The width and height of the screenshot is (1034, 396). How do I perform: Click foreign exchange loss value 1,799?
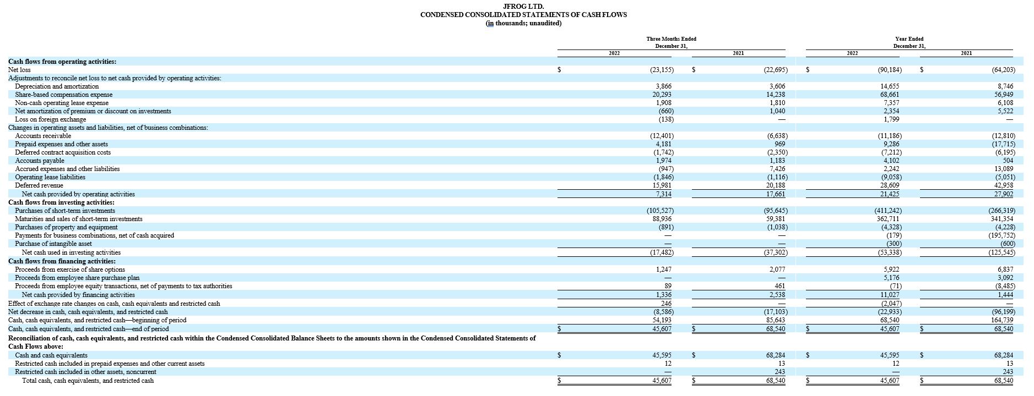coord(891,119)
